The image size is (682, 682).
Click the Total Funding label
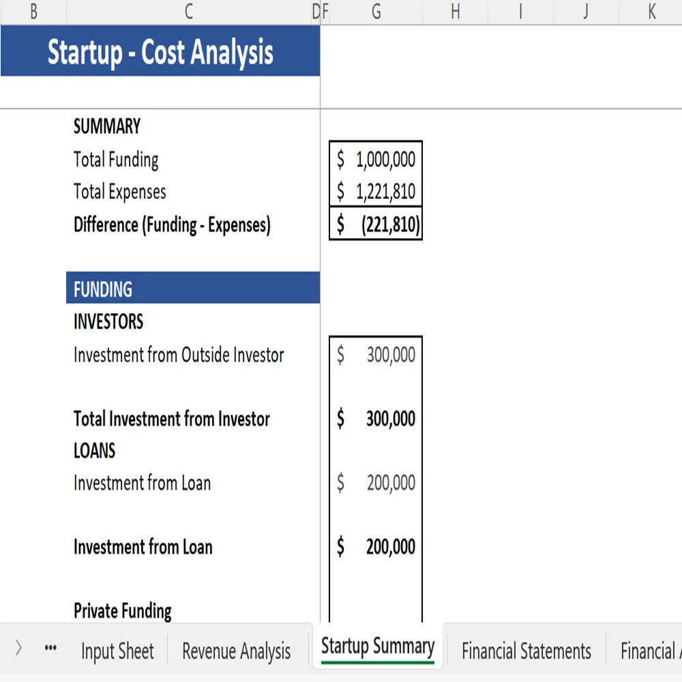pyautogui.click(x=116, y=159)
